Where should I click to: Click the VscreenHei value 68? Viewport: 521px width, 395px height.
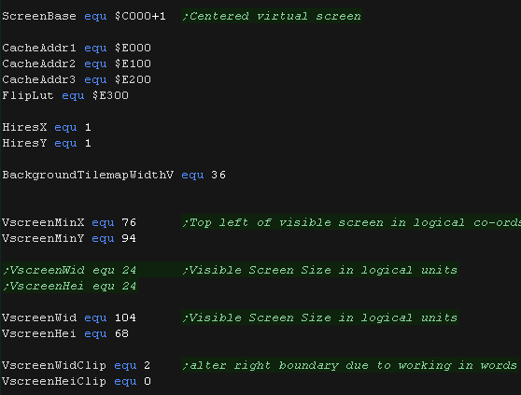click(x=121, y=333)
